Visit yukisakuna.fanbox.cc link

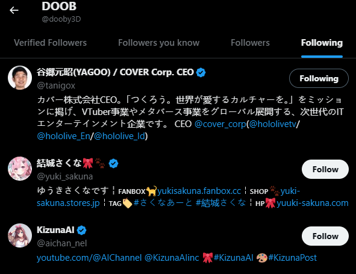click(199, 191)
